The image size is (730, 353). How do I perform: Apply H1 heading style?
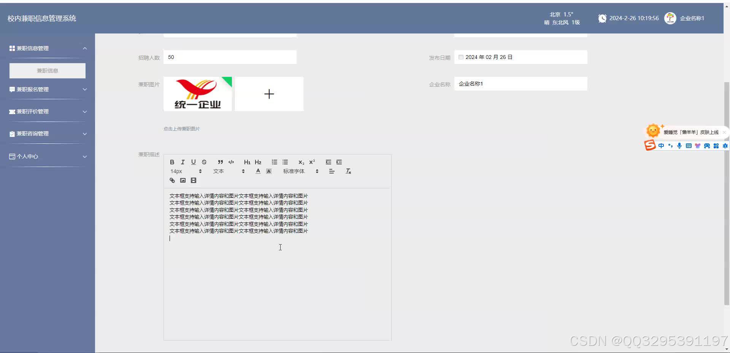pos(247,162)
